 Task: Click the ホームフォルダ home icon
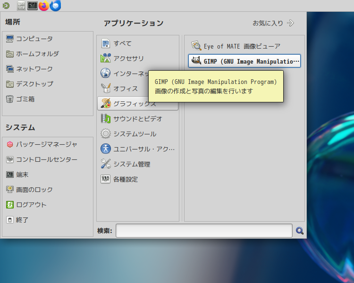10,54
